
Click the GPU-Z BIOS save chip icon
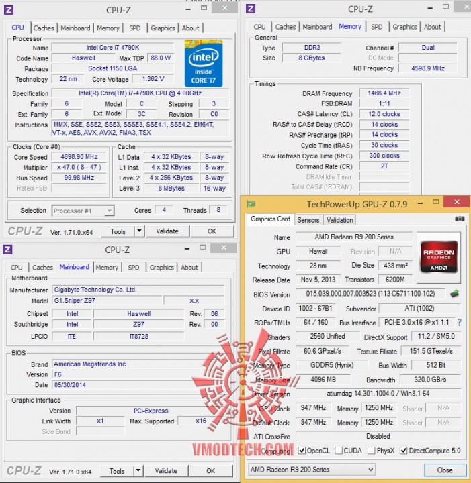pos(455,294)
